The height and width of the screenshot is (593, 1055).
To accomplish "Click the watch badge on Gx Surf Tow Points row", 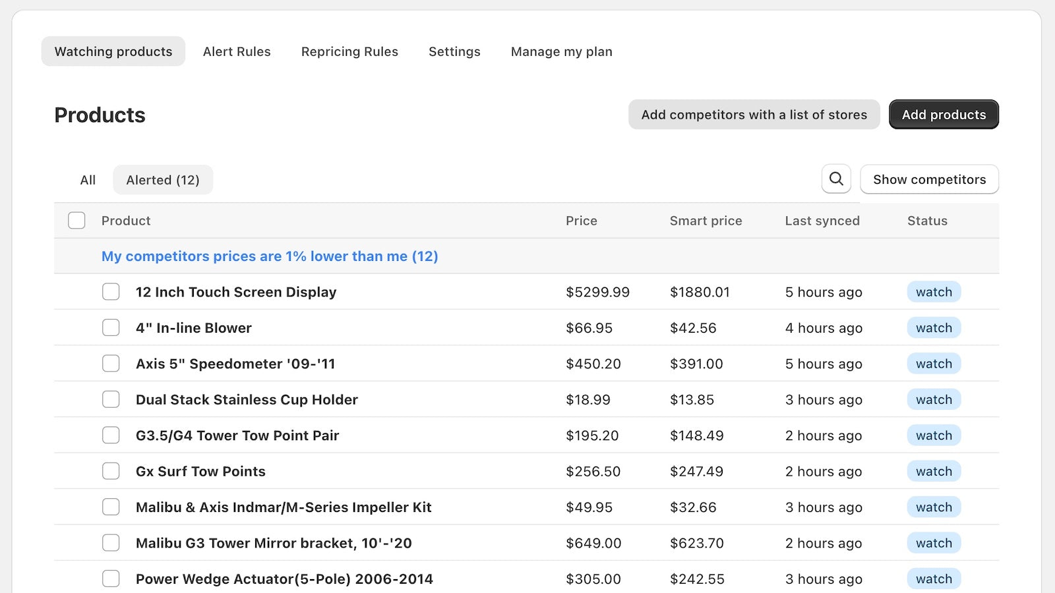I will tap(933, 470).
